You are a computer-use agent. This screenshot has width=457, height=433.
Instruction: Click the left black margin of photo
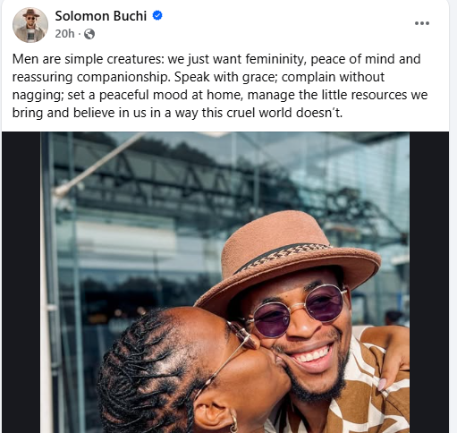[x=21, y=282]
